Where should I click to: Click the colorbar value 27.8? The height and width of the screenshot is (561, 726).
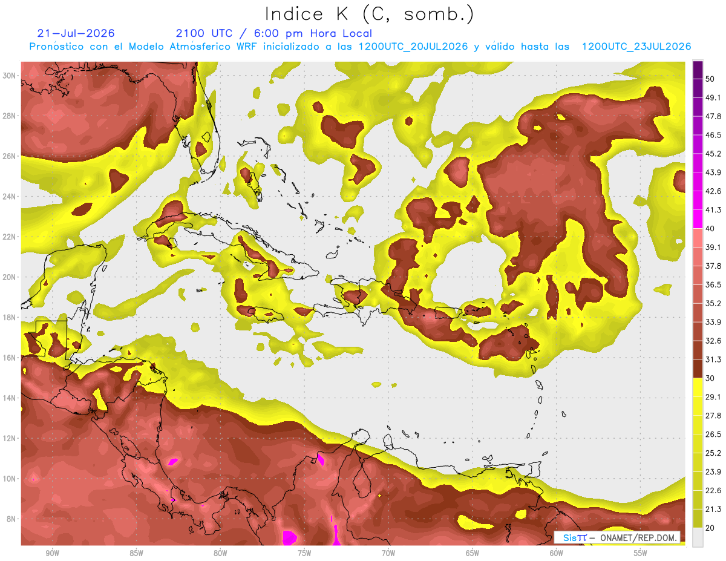tap(713, 415)
